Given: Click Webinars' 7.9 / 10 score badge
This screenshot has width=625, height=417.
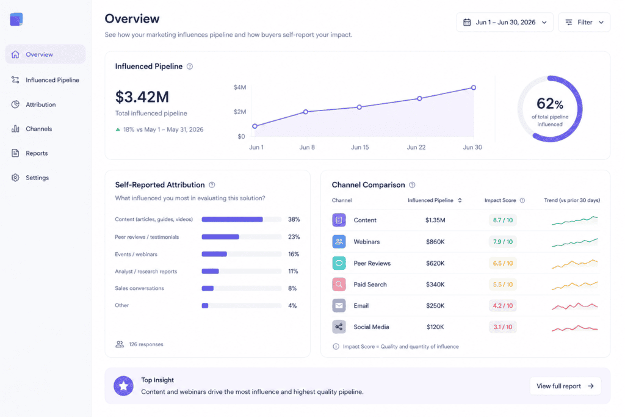Looking at the screenshot, I should (503, 242).
